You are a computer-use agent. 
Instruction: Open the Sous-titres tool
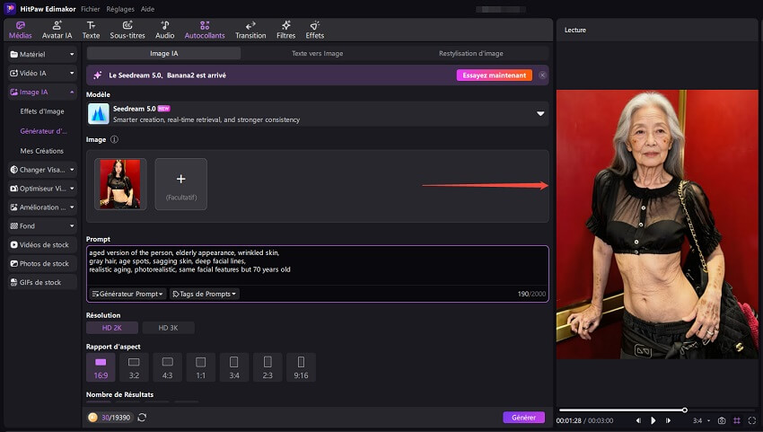click(x=127, y=31)
